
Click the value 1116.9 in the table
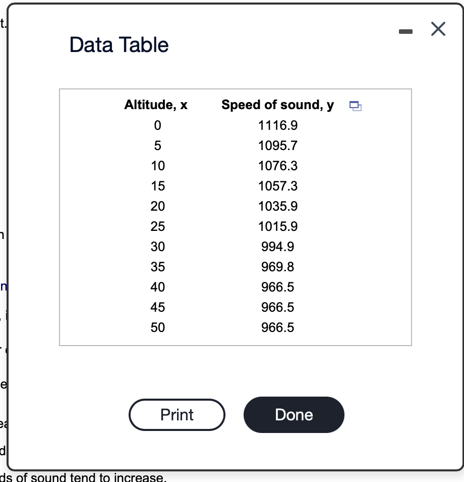277,125
